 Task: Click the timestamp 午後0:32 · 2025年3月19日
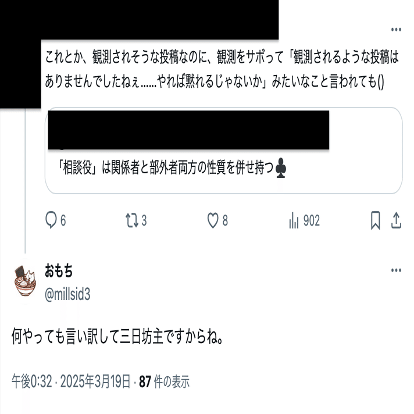point(71,381)
